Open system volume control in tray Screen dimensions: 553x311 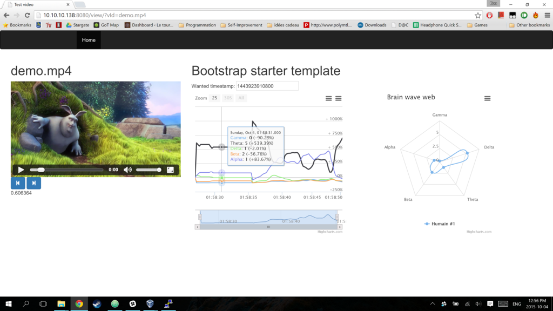(x=478, y=303)
